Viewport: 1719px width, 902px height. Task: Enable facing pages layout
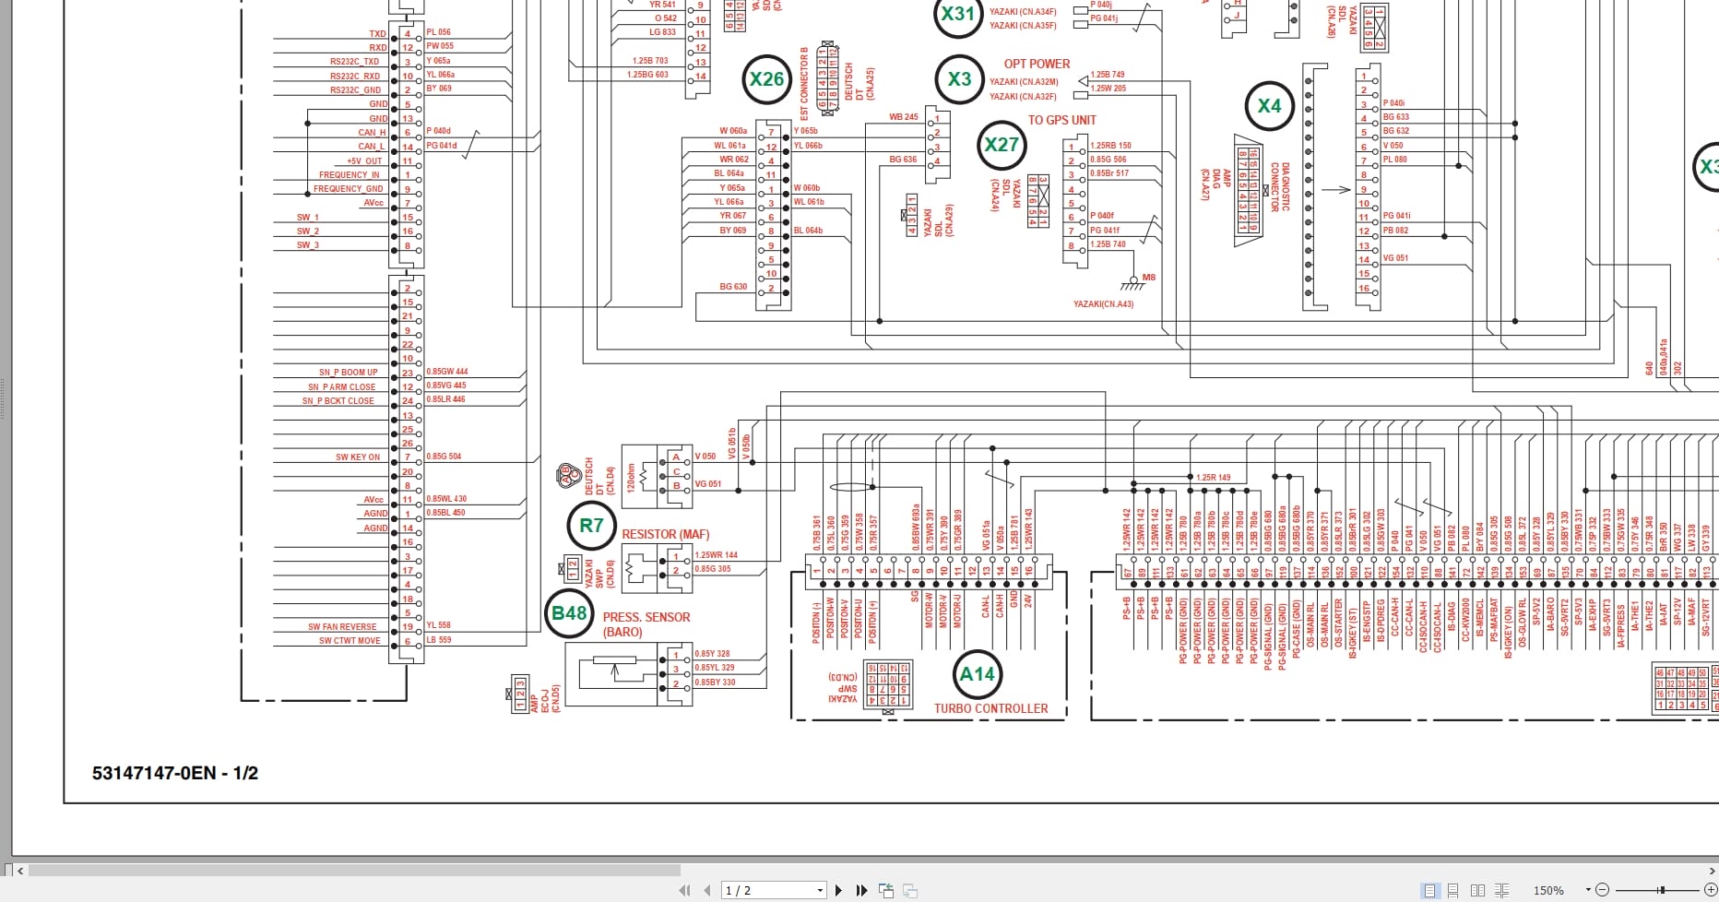pos(1477,890)
